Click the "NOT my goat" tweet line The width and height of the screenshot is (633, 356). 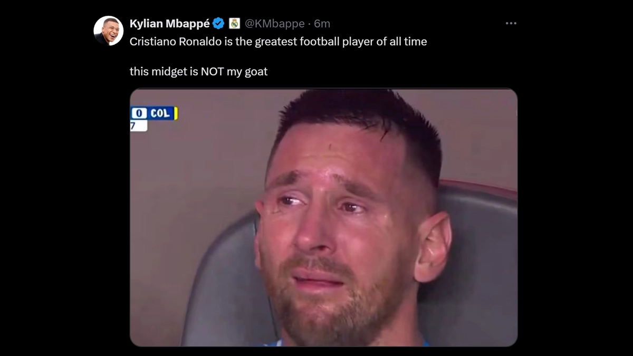pyautogui.click(x=198, y=71)
